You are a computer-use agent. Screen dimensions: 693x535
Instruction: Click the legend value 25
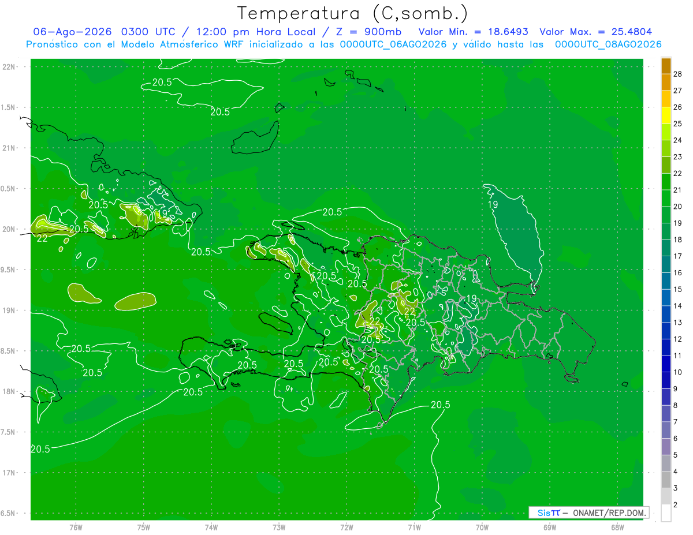click(x=678, y=124)
